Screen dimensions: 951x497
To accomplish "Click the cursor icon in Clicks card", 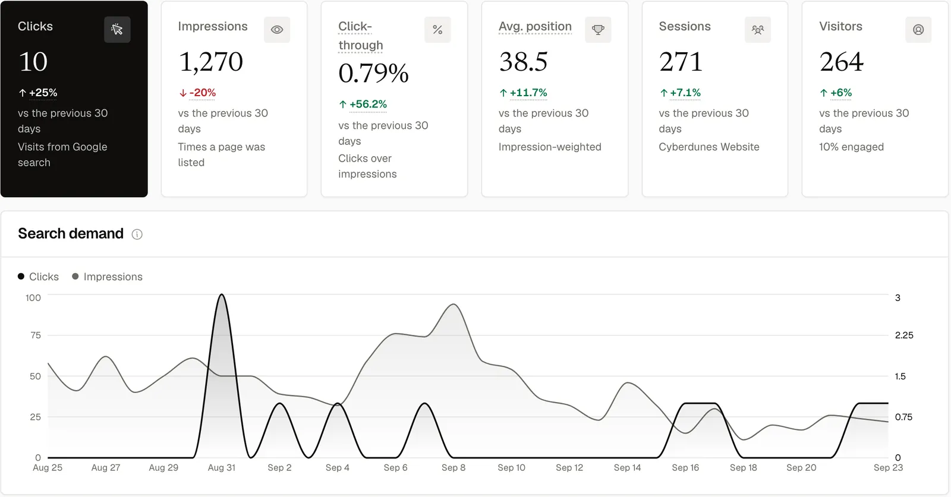I will click(x=117, y=30).
